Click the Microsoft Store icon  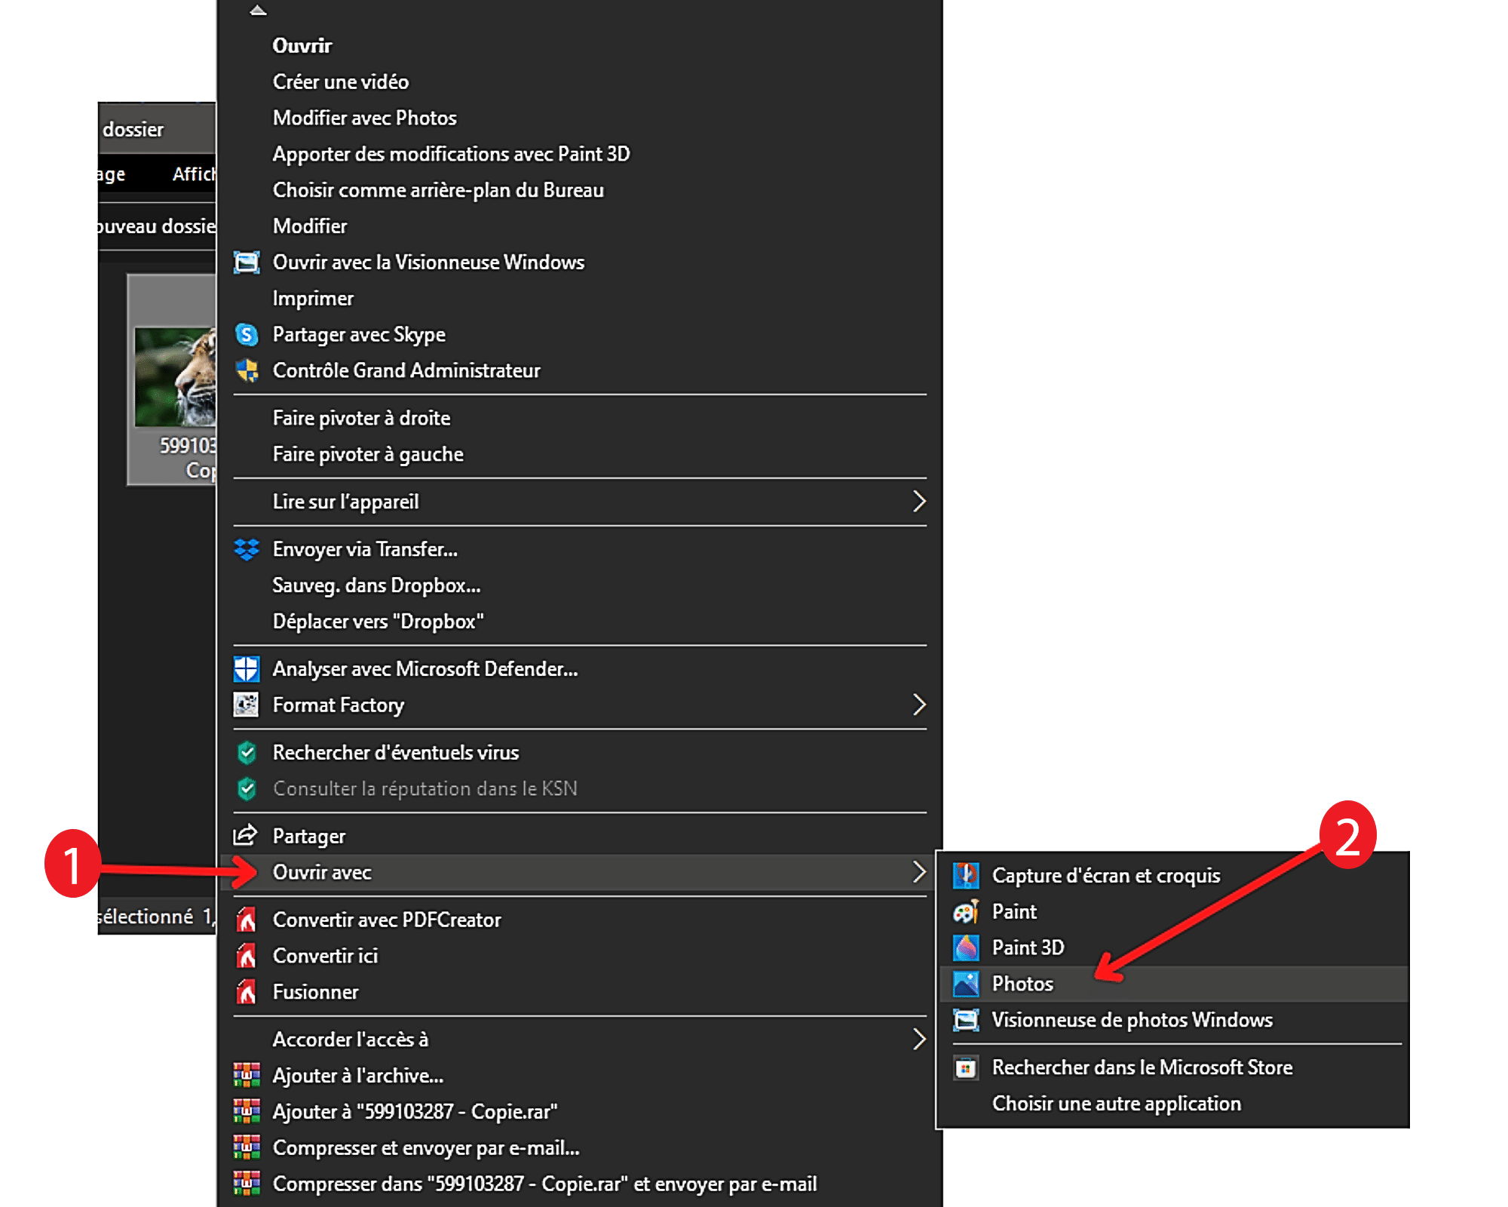pyautogui.click(x=966, y=1067)
